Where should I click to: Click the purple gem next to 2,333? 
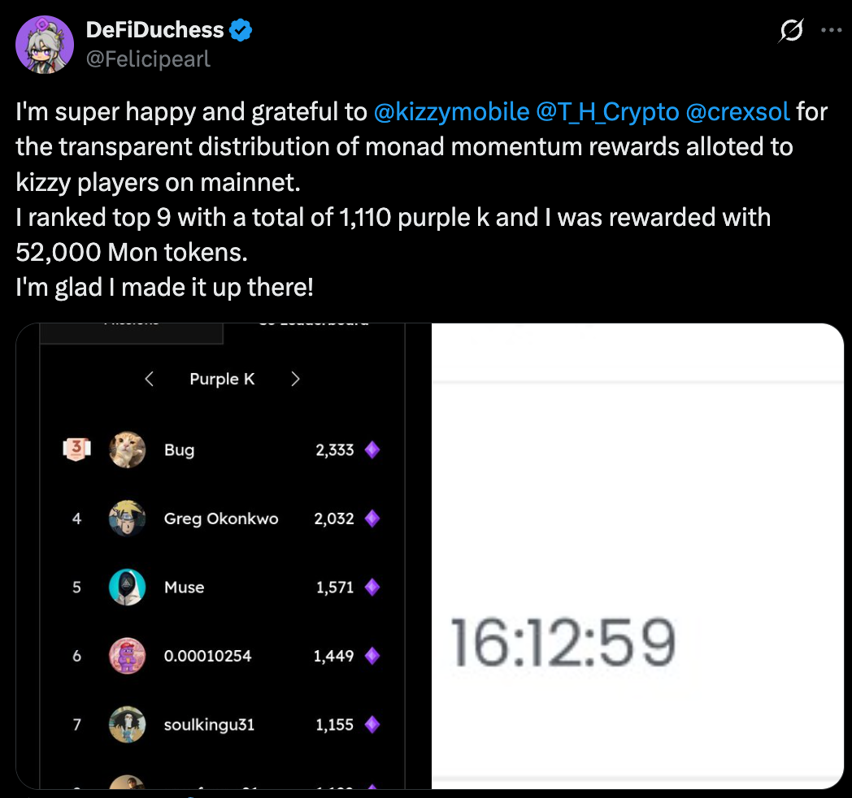[x=372, y=449]
